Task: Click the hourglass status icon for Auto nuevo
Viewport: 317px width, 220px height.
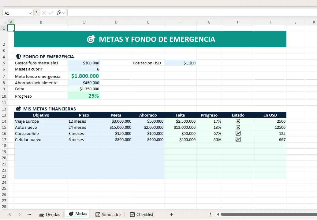Action: 238,127
